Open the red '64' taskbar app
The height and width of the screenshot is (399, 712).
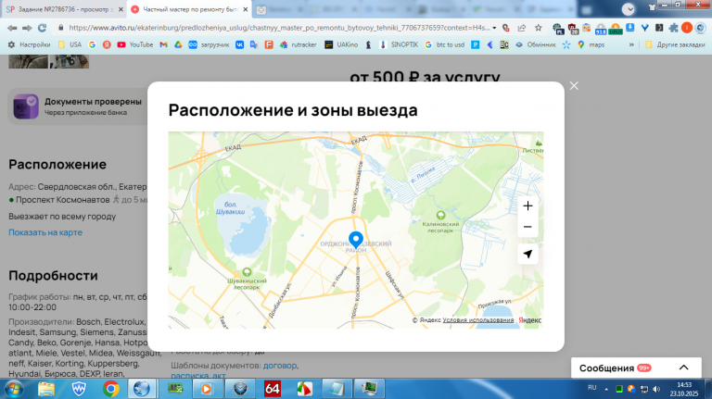point(272,389)
